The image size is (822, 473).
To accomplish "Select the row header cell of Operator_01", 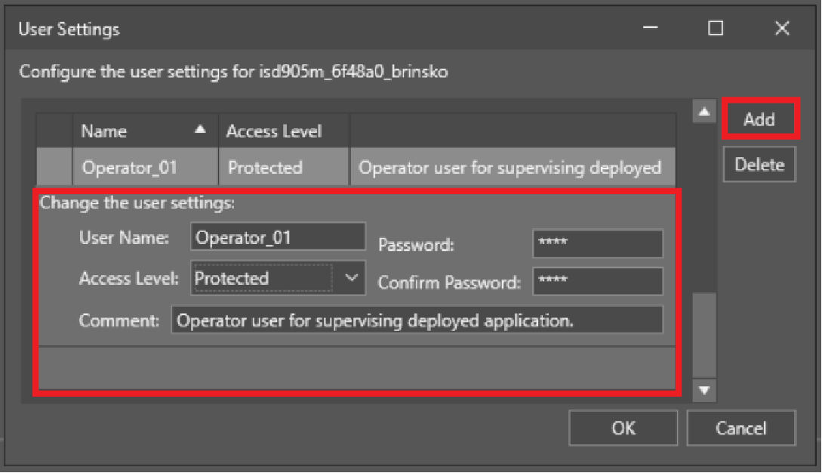I will coord(54,168).
